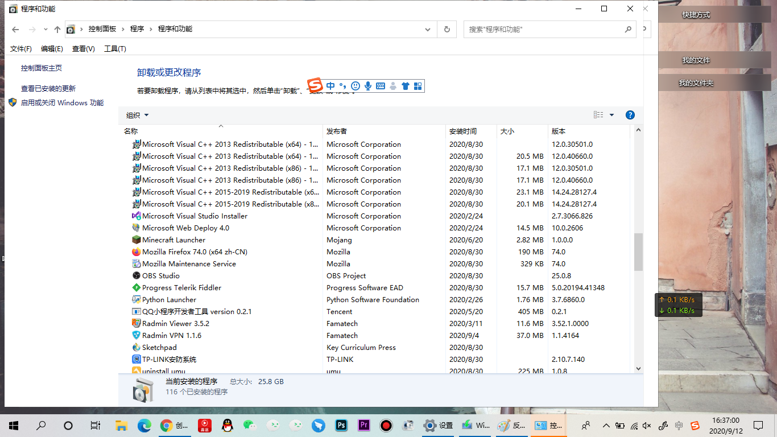The image size is (777, 437).
Task: Expand the view options dropdown arrow
Action: pyautogui.click(x=612, y=115)
